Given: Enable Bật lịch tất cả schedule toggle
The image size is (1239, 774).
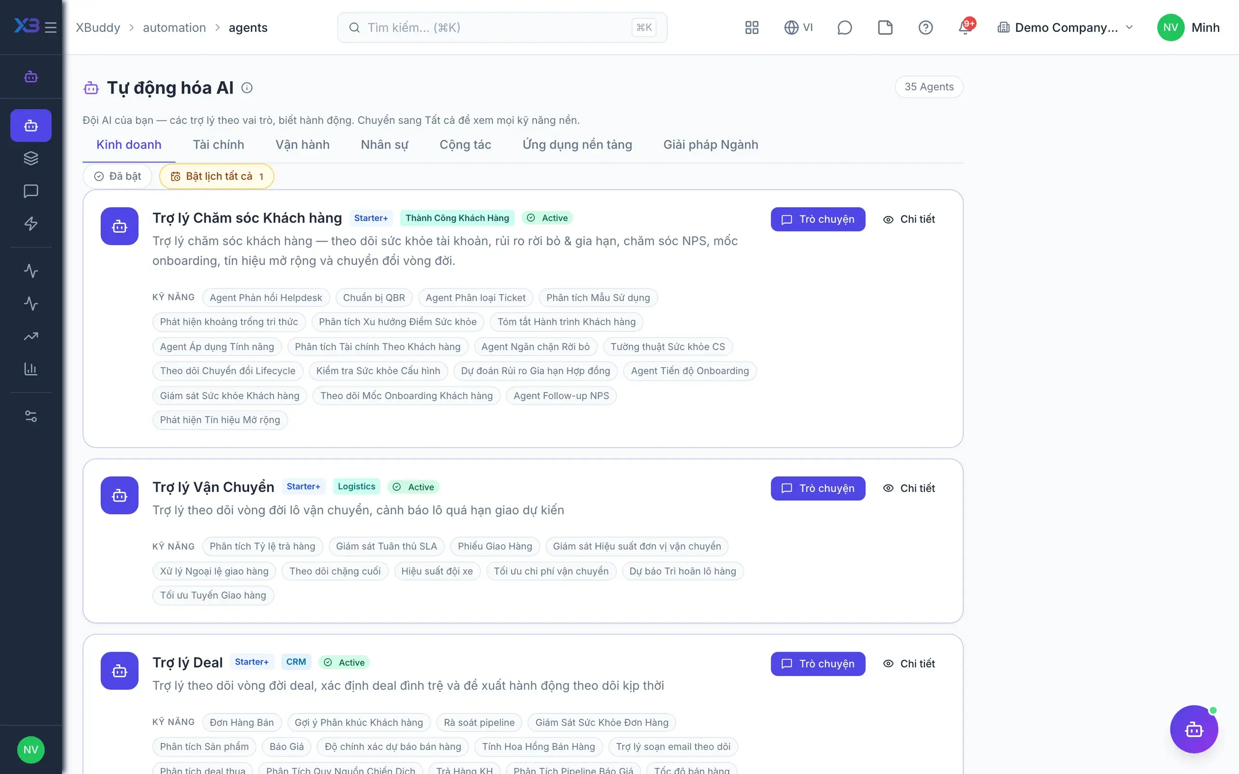Looking at the screenshot, I should coord(216,176).
